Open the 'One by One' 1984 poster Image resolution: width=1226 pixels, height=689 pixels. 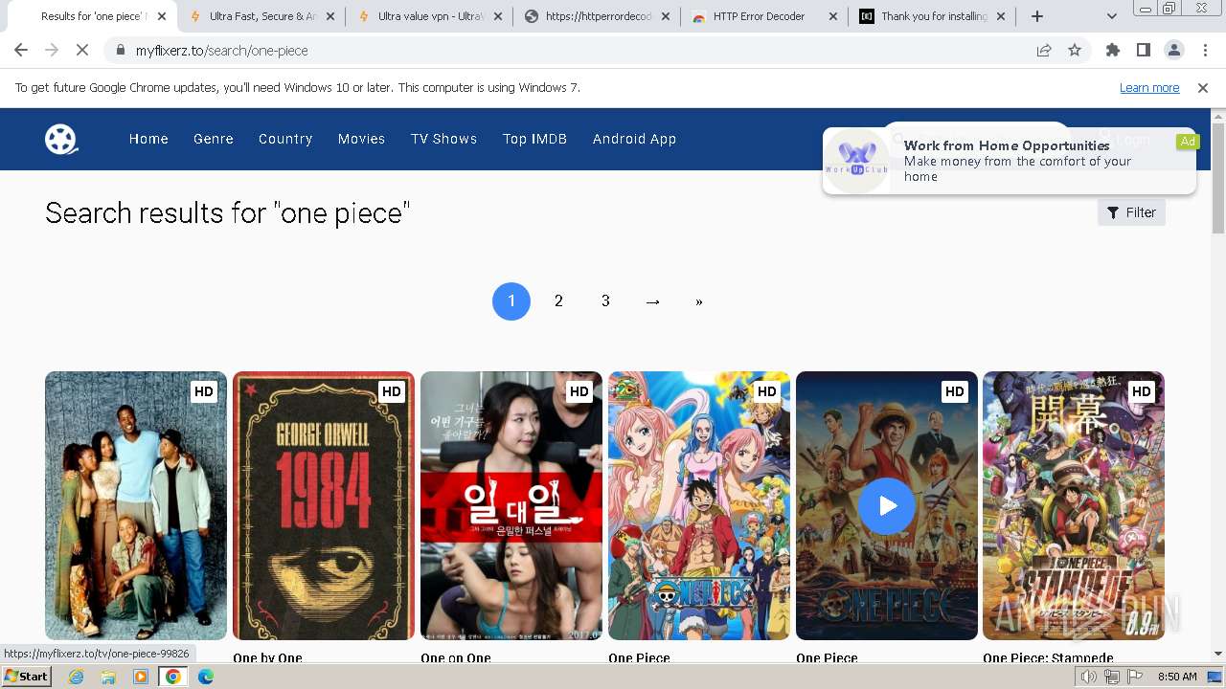[324, 505]
